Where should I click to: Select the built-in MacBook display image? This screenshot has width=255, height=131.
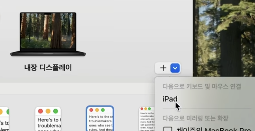(x=48, y=34)
